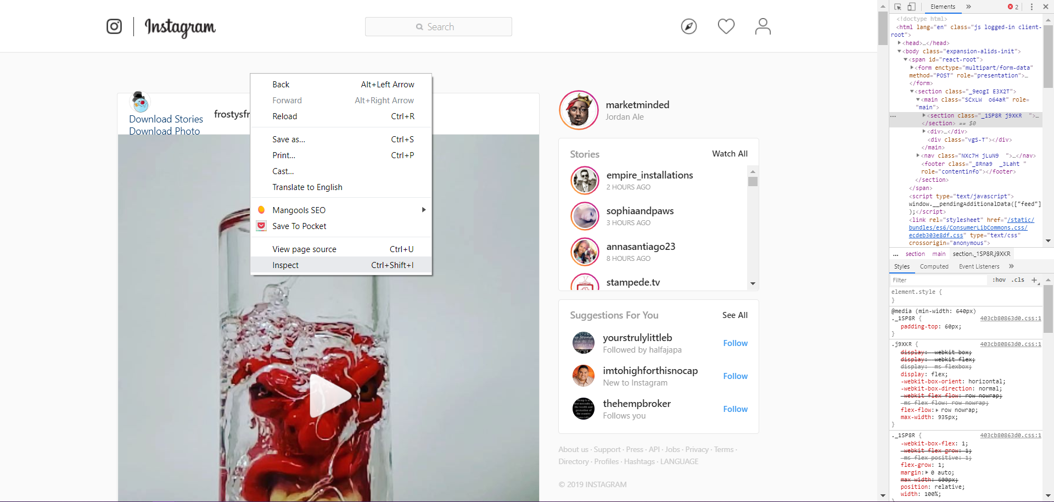Click the Save To Pocket icon
Viewport: 1054px width, 502px height.
pos(261,226)
